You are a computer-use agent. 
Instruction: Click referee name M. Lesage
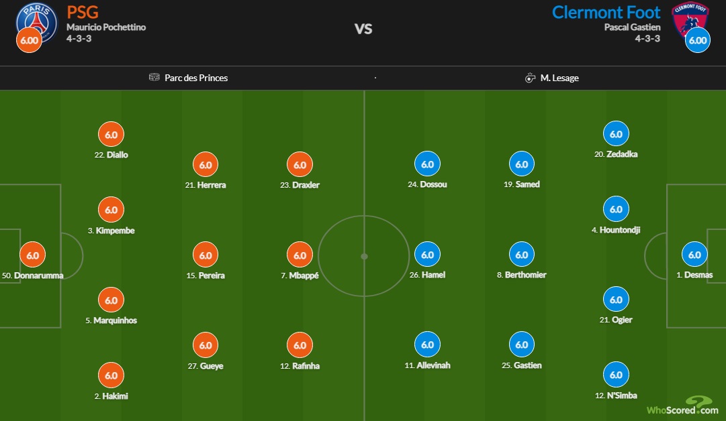(x=559, y=78)
